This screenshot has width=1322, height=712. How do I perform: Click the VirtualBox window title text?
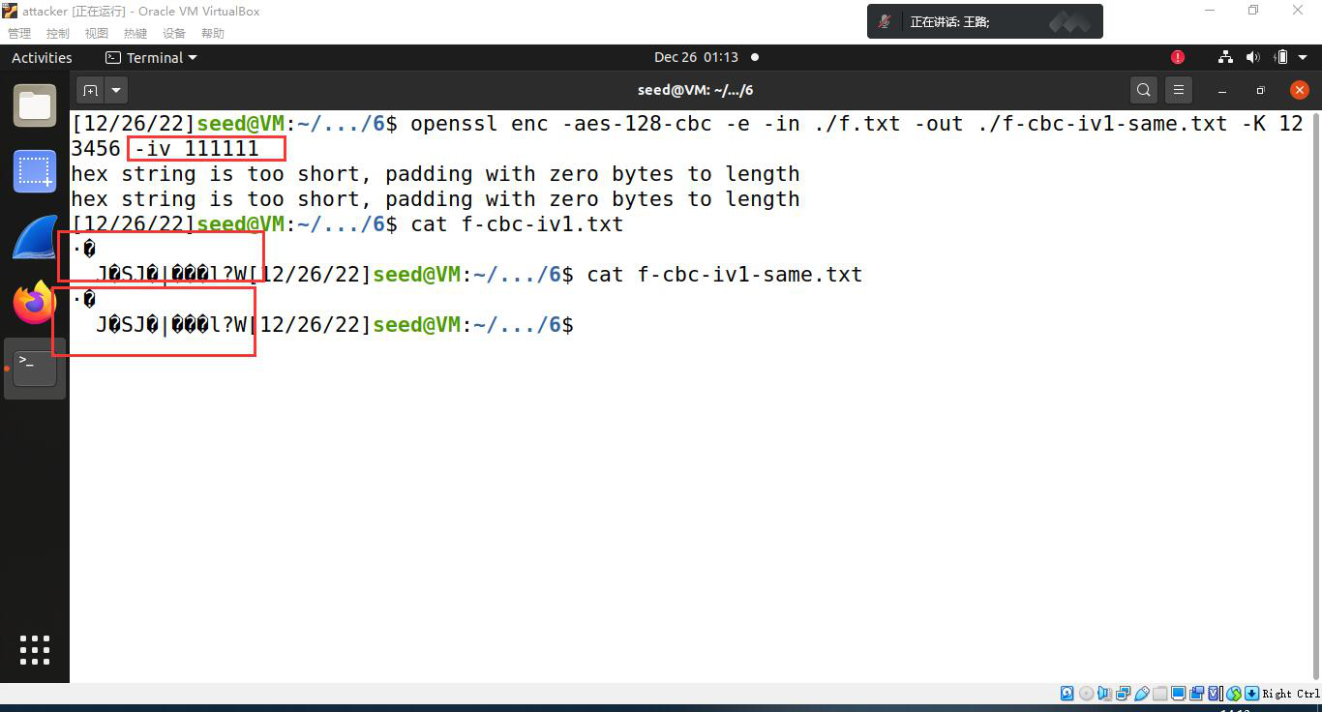click(x=141, y=11)
